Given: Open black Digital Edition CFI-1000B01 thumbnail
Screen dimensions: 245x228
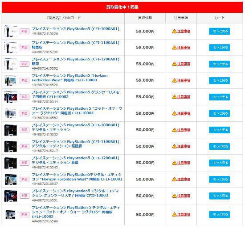Looking at the screenshot, I should 11,130.
